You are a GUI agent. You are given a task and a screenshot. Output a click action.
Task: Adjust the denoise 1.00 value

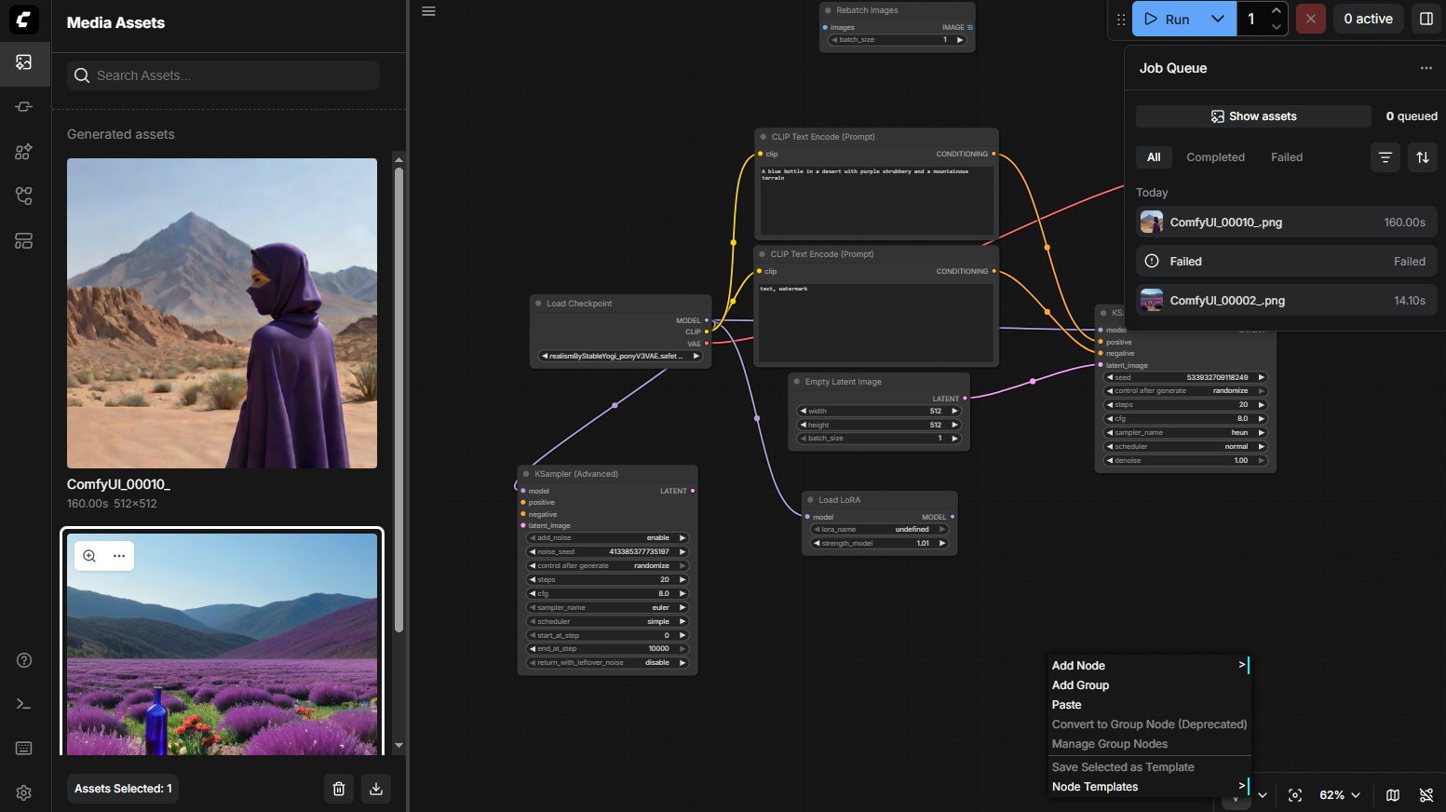pos(1186,460)
